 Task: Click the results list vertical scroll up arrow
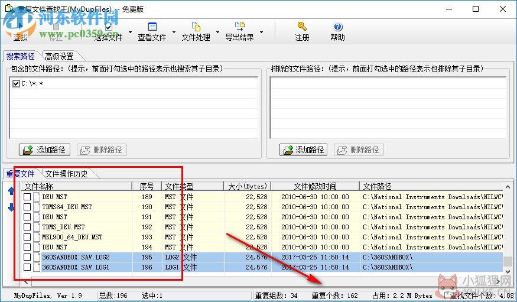point(508,186)
